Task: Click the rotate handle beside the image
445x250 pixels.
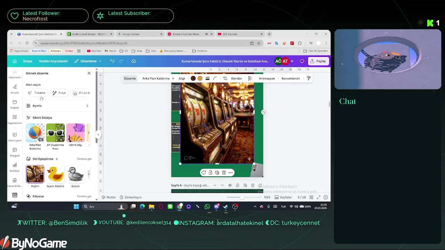Action: click(264, 112)
